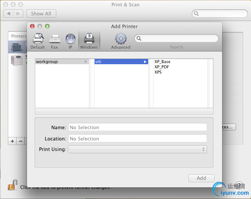251x199 pixels.
Task: Select the viti computer row
Action: (121, 62)
